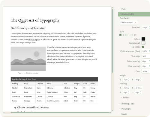Screen dimensions: 150x117
Task: Open the Case dropdown set to none
Action: coord(146,71)
